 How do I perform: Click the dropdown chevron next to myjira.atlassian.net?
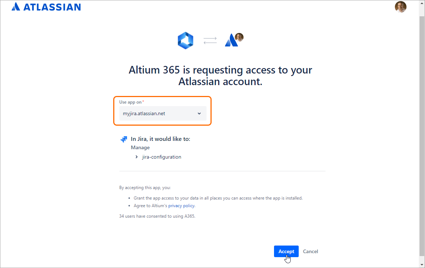point(199,114)
